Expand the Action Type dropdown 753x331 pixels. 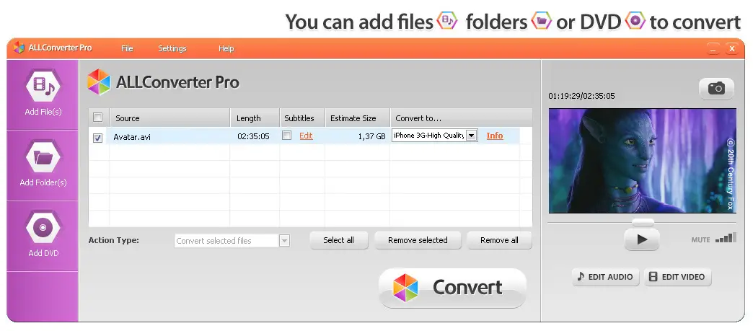tap(284, 241)
